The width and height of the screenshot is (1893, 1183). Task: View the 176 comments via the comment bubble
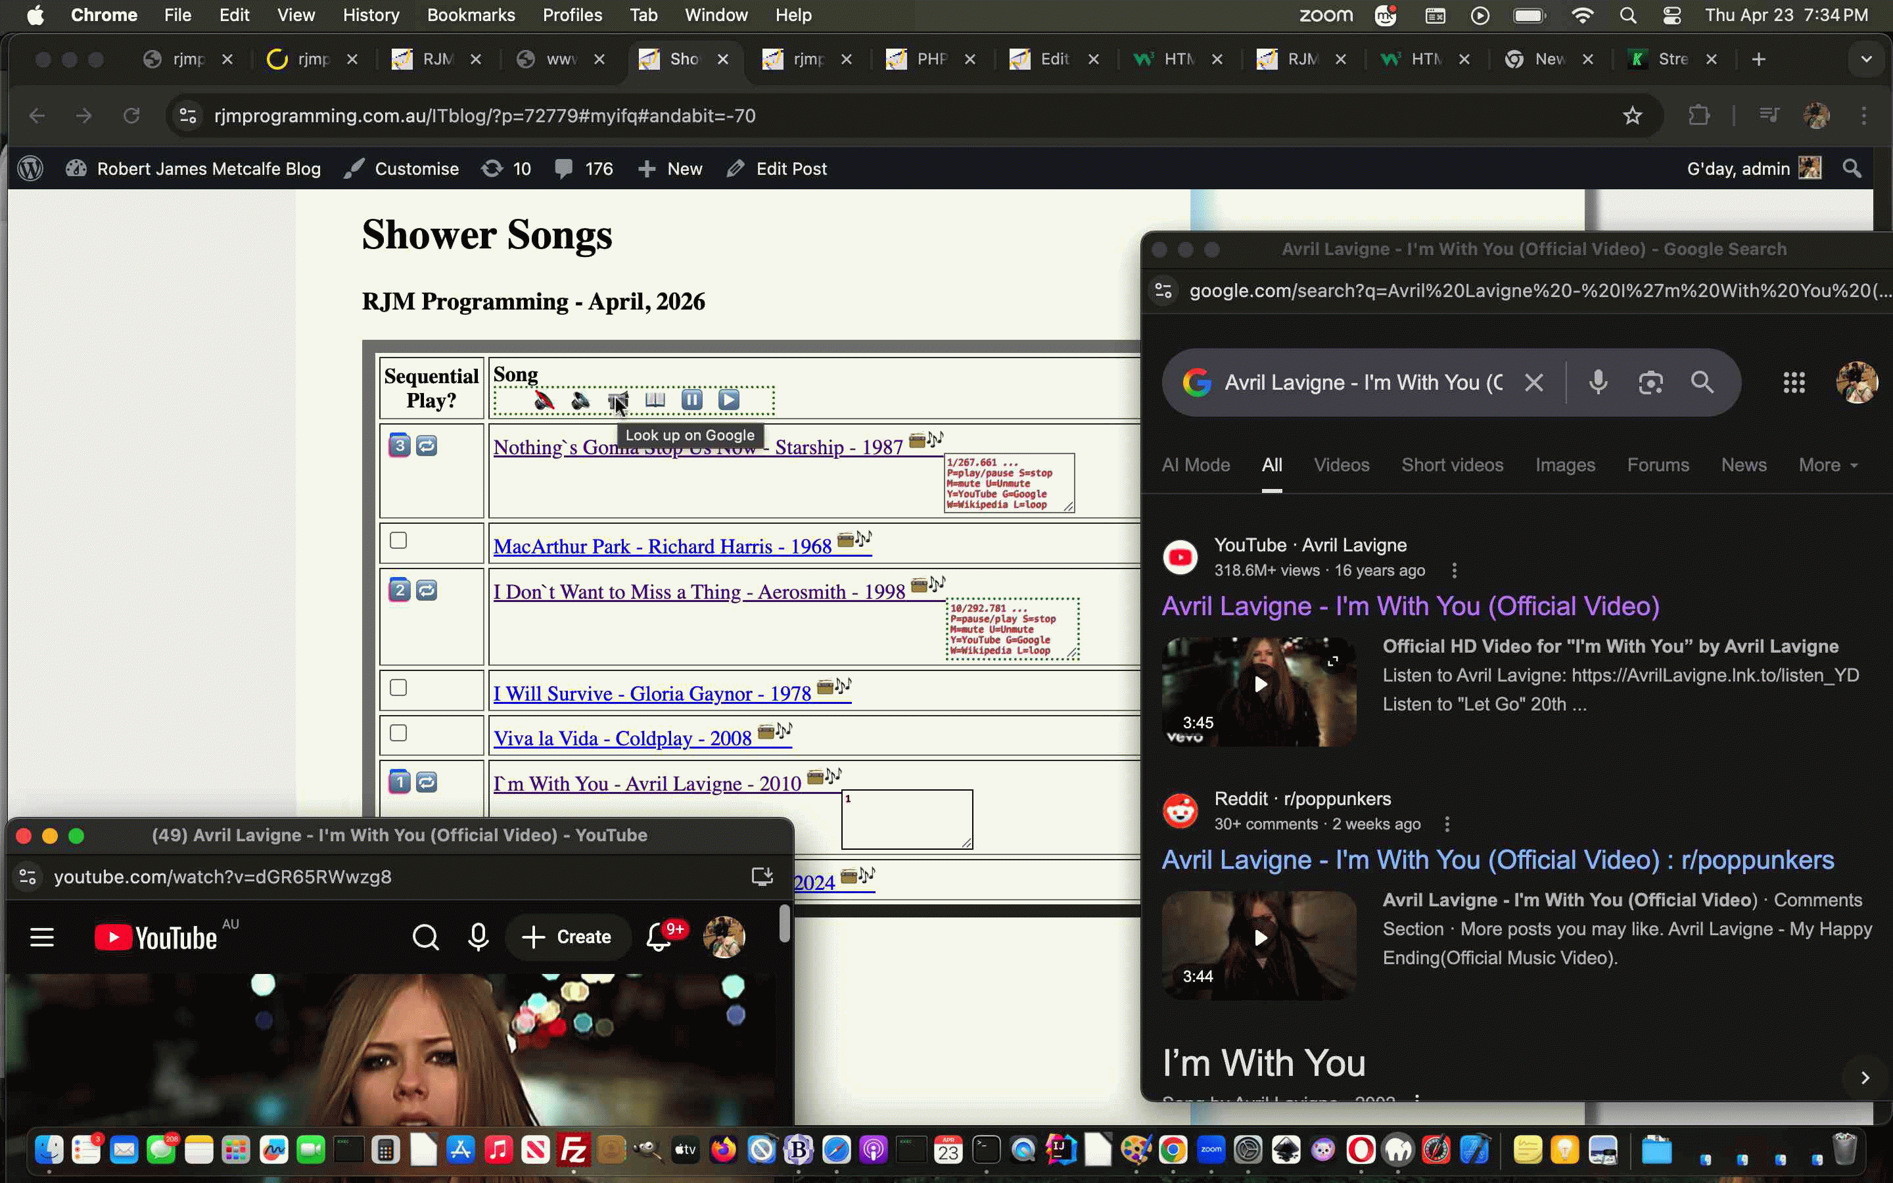coord(582,168)
